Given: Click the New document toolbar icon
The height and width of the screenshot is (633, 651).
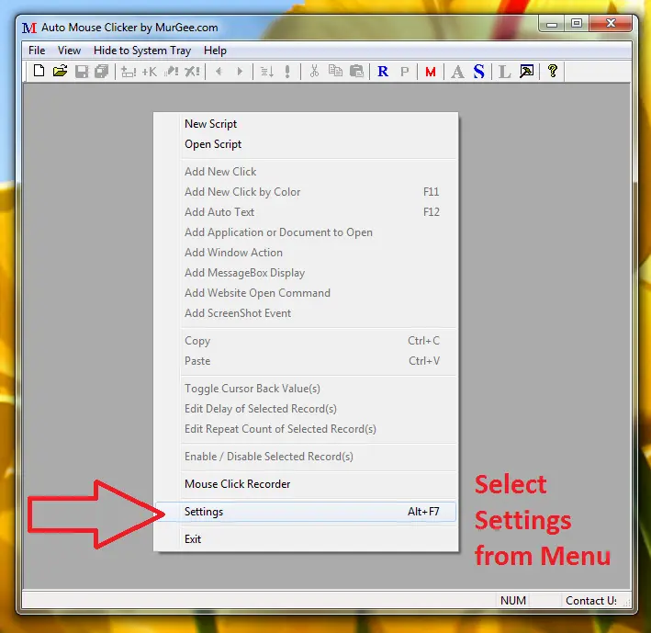Looking at the screenshot, I should 39,71.
